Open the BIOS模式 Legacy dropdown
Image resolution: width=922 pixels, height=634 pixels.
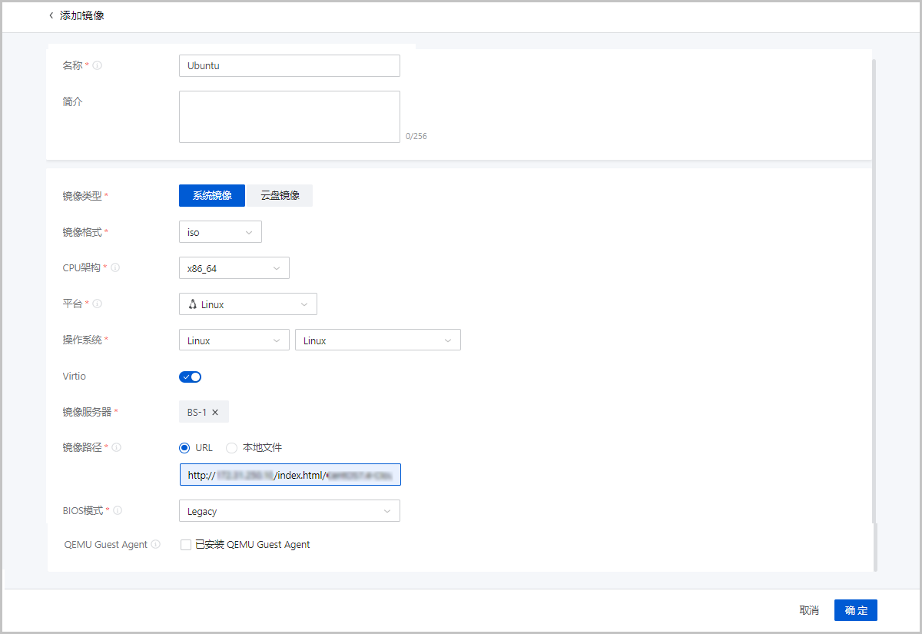[289, 511]
